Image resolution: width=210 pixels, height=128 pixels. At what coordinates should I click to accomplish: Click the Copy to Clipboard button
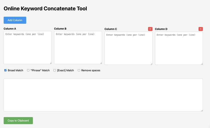pyautogui.click(x=18, y=121)
